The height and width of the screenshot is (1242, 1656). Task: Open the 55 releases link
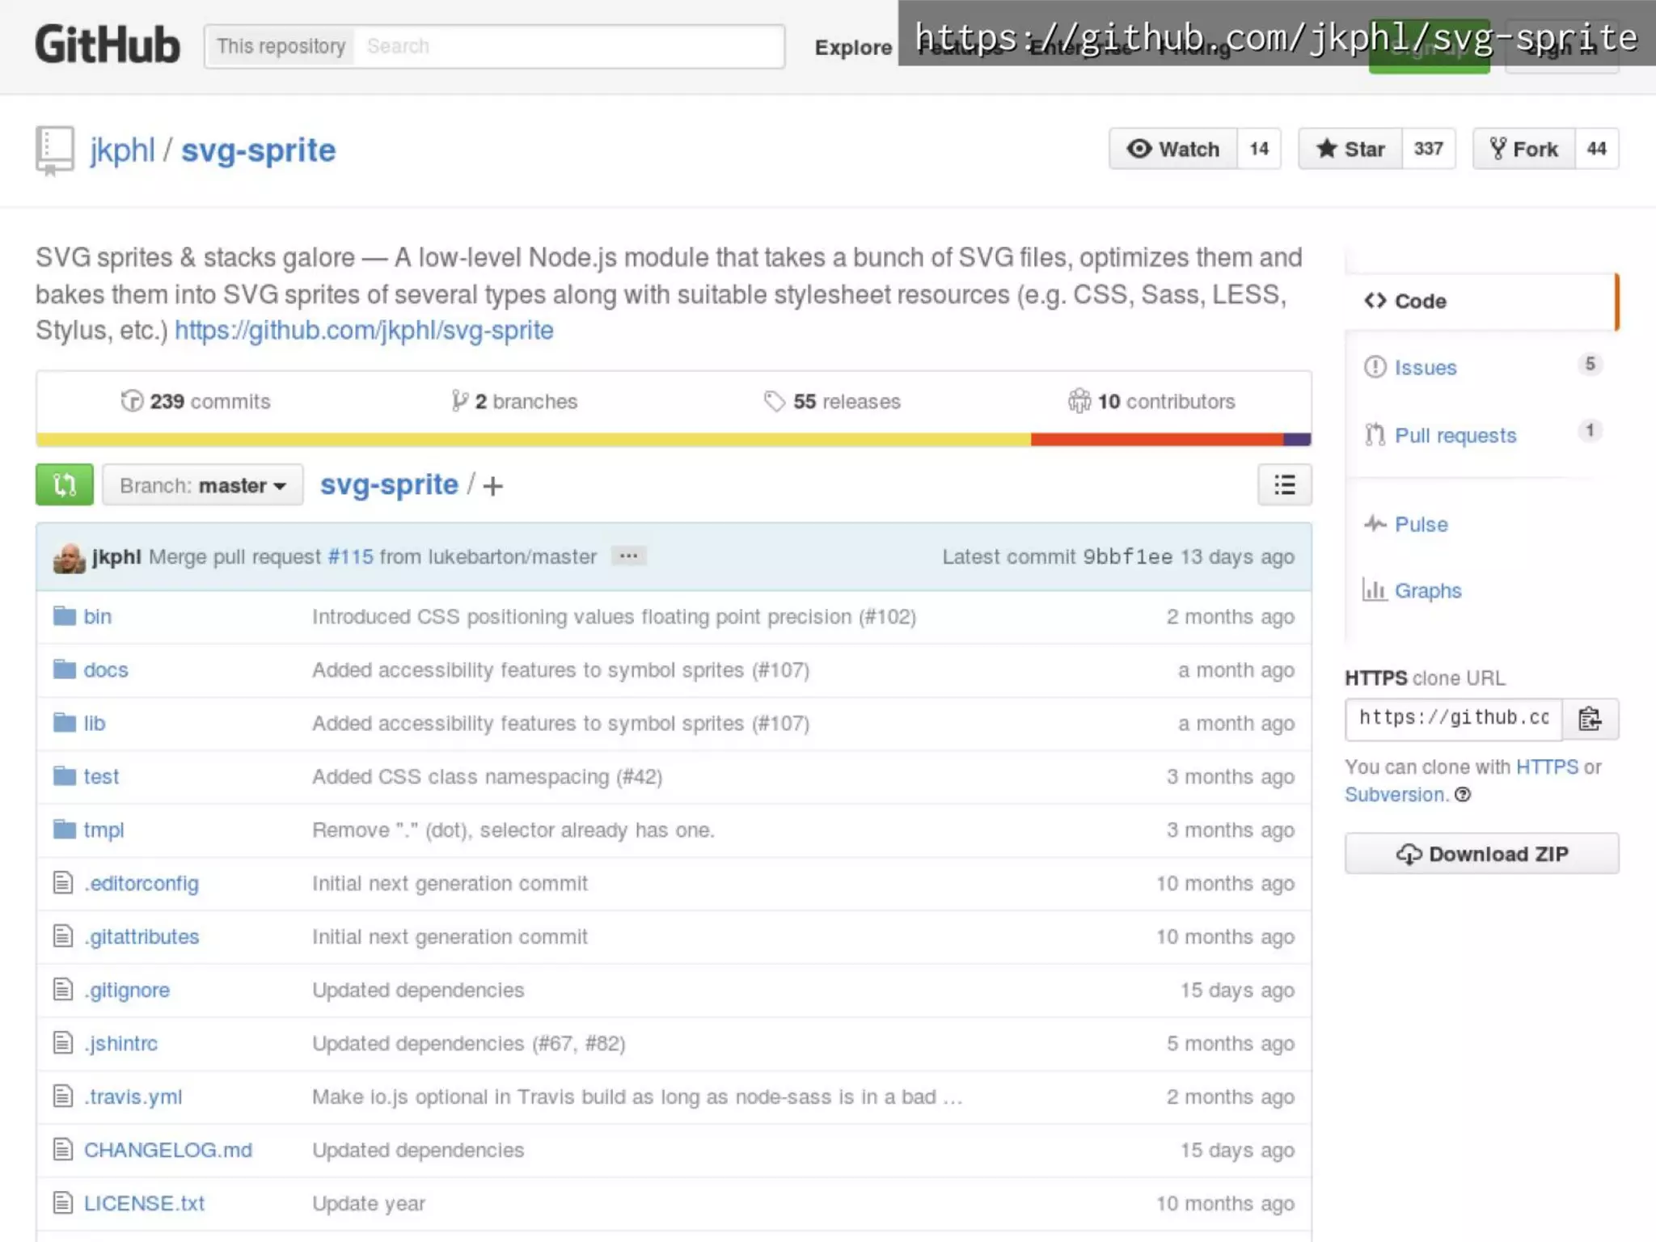point(833,402)
